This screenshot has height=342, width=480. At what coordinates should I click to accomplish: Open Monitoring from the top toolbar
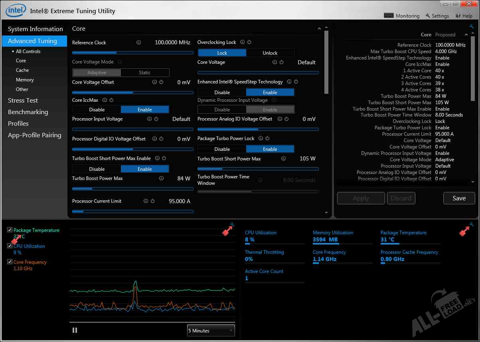(402, 16)
